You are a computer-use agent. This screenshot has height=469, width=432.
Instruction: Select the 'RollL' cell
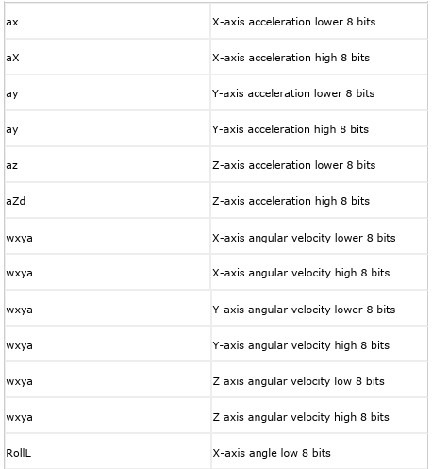[x=108, y=452]
